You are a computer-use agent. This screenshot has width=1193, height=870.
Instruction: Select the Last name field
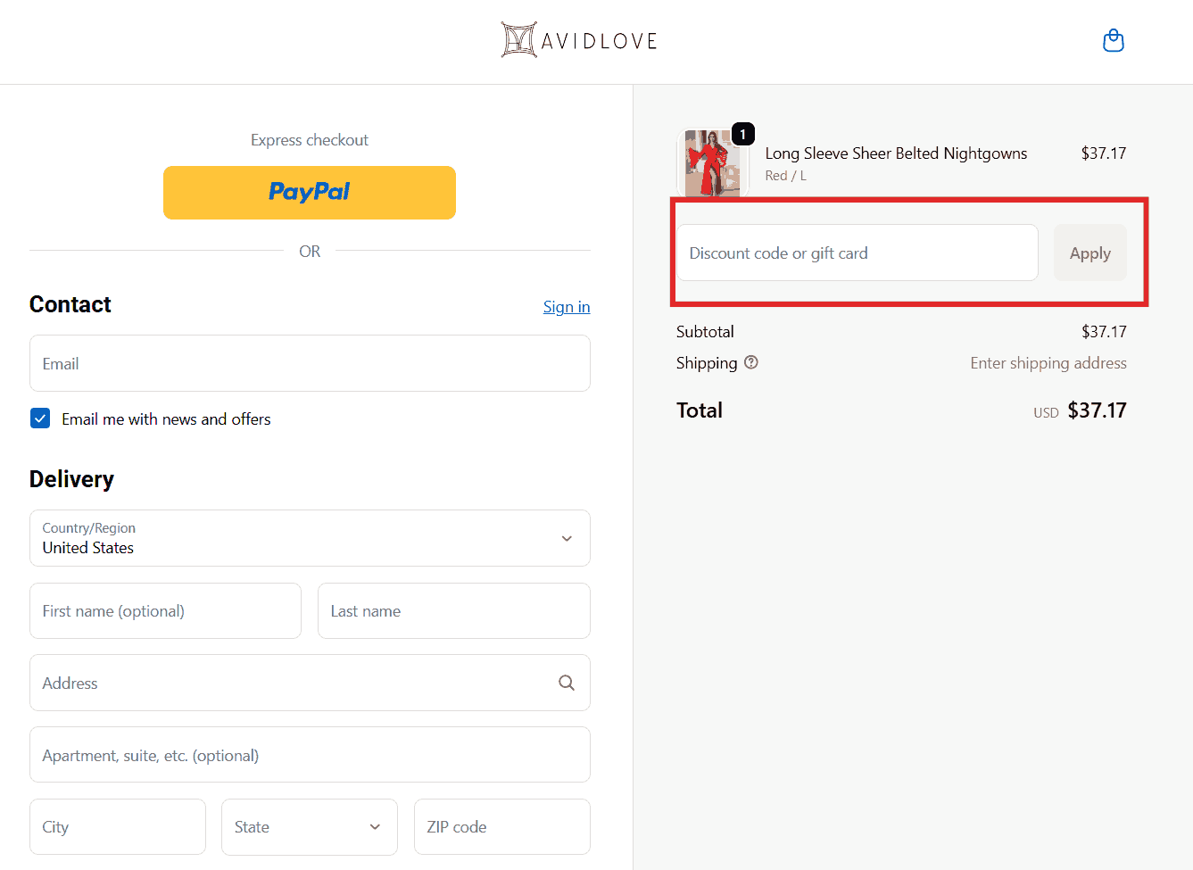click(x=453, y=611)
